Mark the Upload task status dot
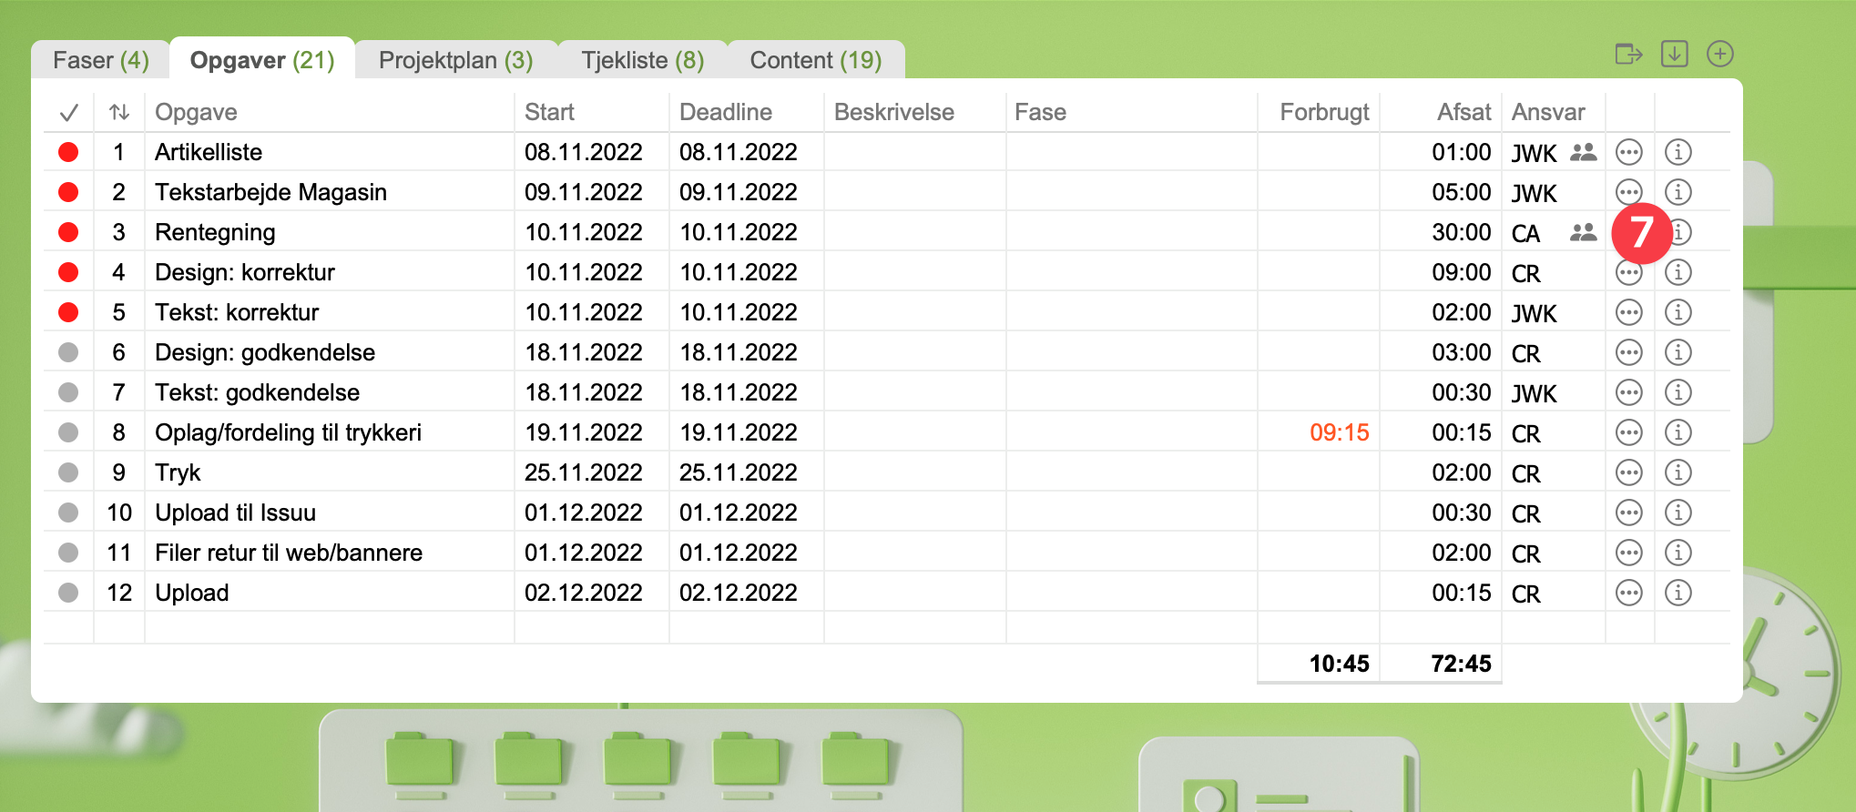This screenshot has width=1856, height=812. pos(68,593)
